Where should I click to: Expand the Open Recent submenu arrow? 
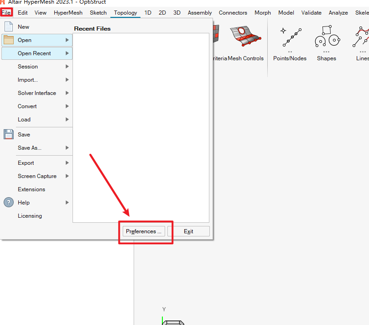click(67, 53)
